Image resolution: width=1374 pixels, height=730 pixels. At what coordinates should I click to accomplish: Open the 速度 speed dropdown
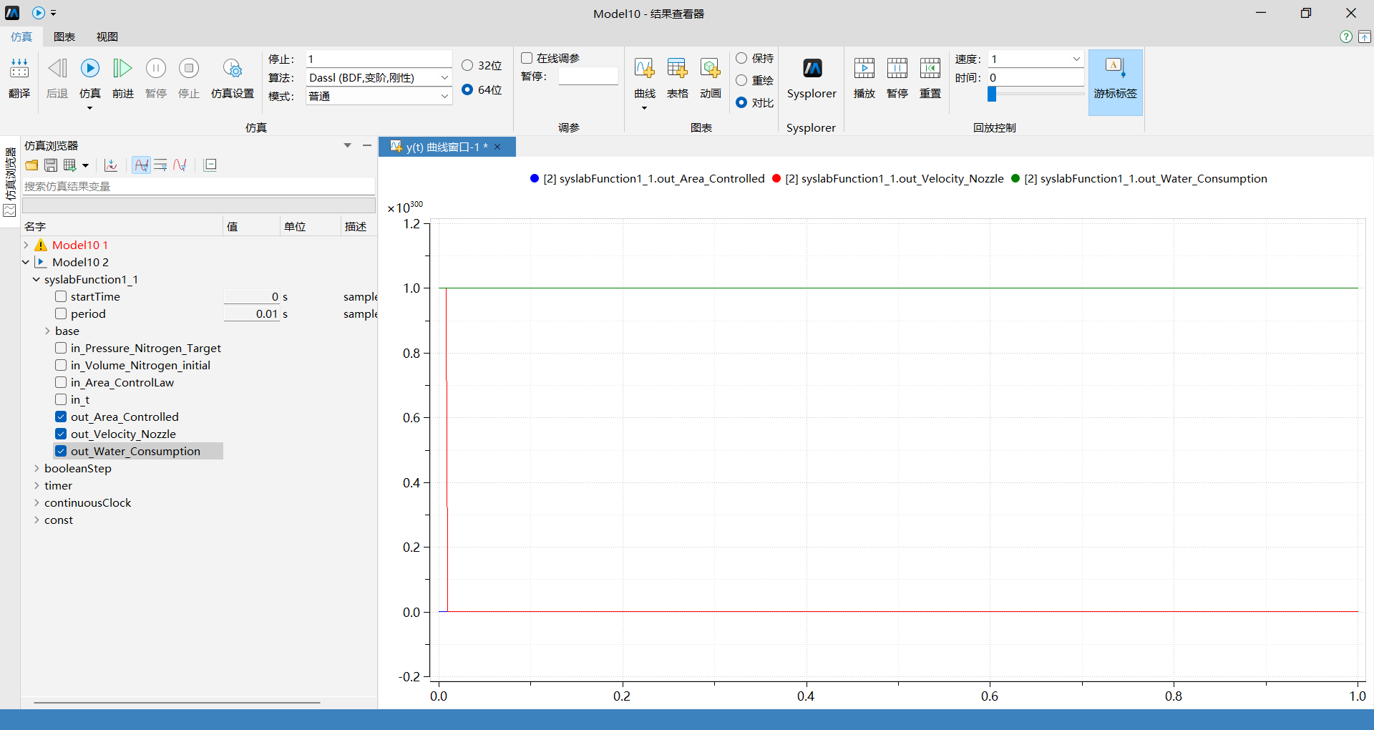pyautogui.click(x=1076, y=59)
